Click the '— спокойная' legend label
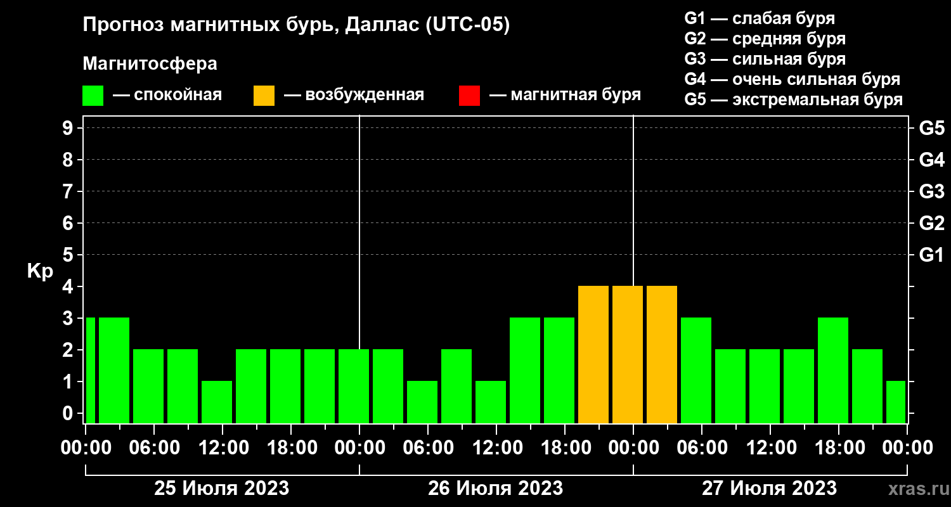 tap(167, 95)
